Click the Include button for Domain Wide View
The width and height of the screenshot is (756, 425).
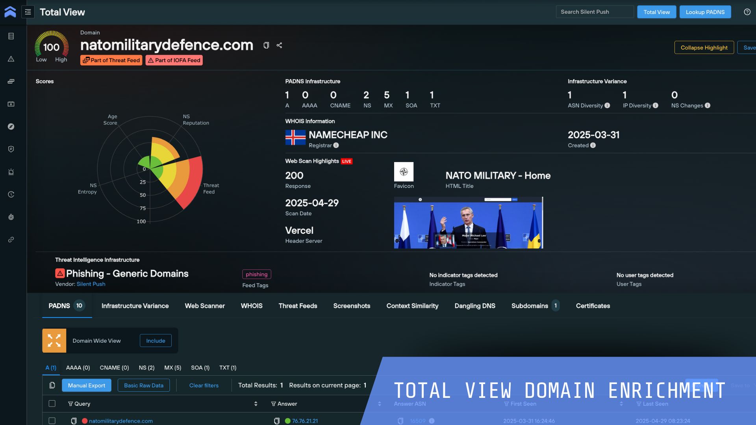(x=156, y=341)
